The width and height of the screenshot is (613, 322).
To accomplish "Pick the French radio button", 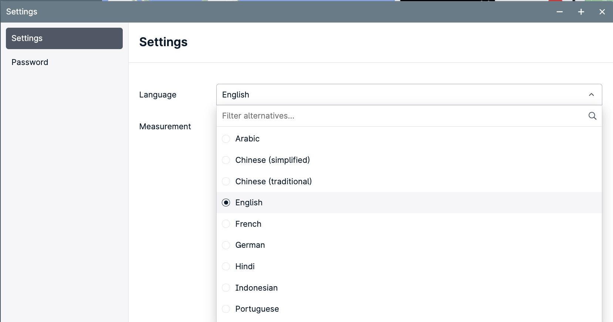I will coord(226,224).
